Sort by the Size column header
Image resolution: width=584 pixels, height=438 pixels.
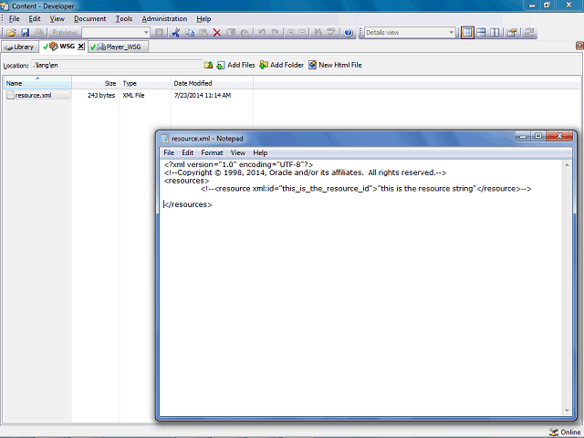coord(95,83)
